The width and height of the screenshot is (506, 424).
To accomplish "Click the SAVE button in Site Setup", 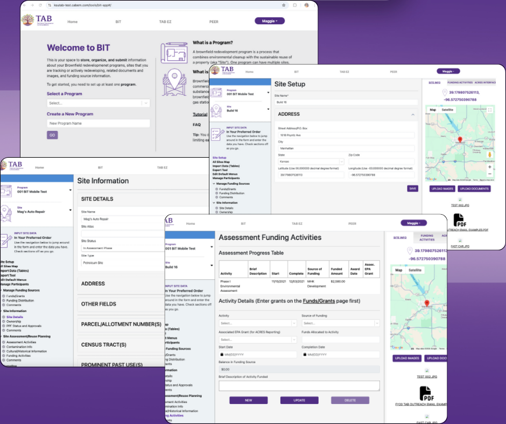I will (x=412, y=188).
